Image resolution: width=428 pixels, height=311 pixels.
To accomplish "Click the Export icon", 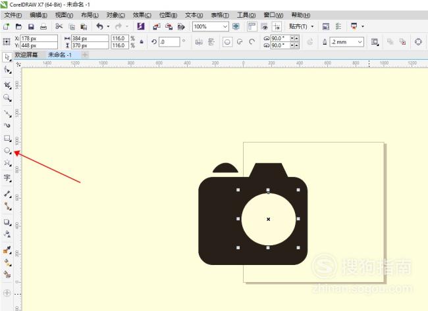I will click(169, 26).
